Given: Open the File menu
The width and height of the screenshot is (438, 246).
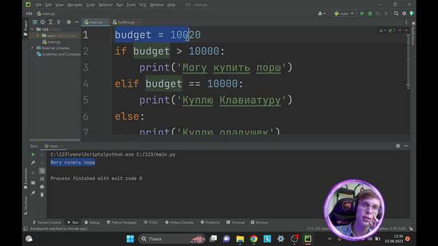Looking at the screenshot, I should click(39, 5).
